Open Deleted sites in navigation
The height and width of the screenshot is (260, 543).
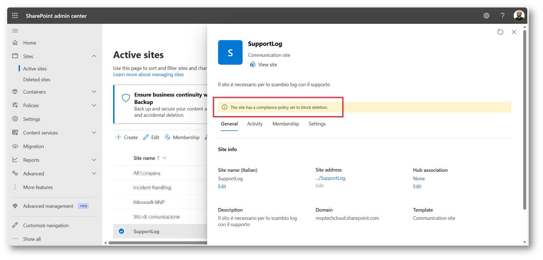[x=37, y=79]
